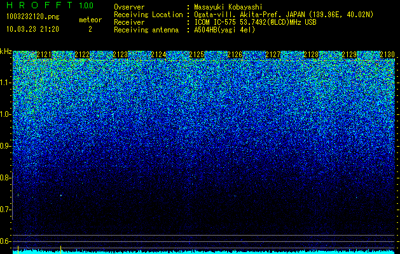The image size is (400, 254).
Task: Click the 2125 time label
Action: tap(197, 55)
